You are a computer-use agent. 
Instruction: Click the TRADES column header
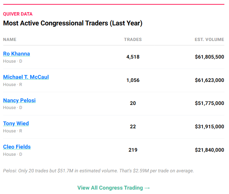coord(133,40)
